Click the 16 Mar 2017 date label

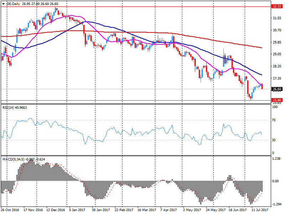tap(147, 210)
